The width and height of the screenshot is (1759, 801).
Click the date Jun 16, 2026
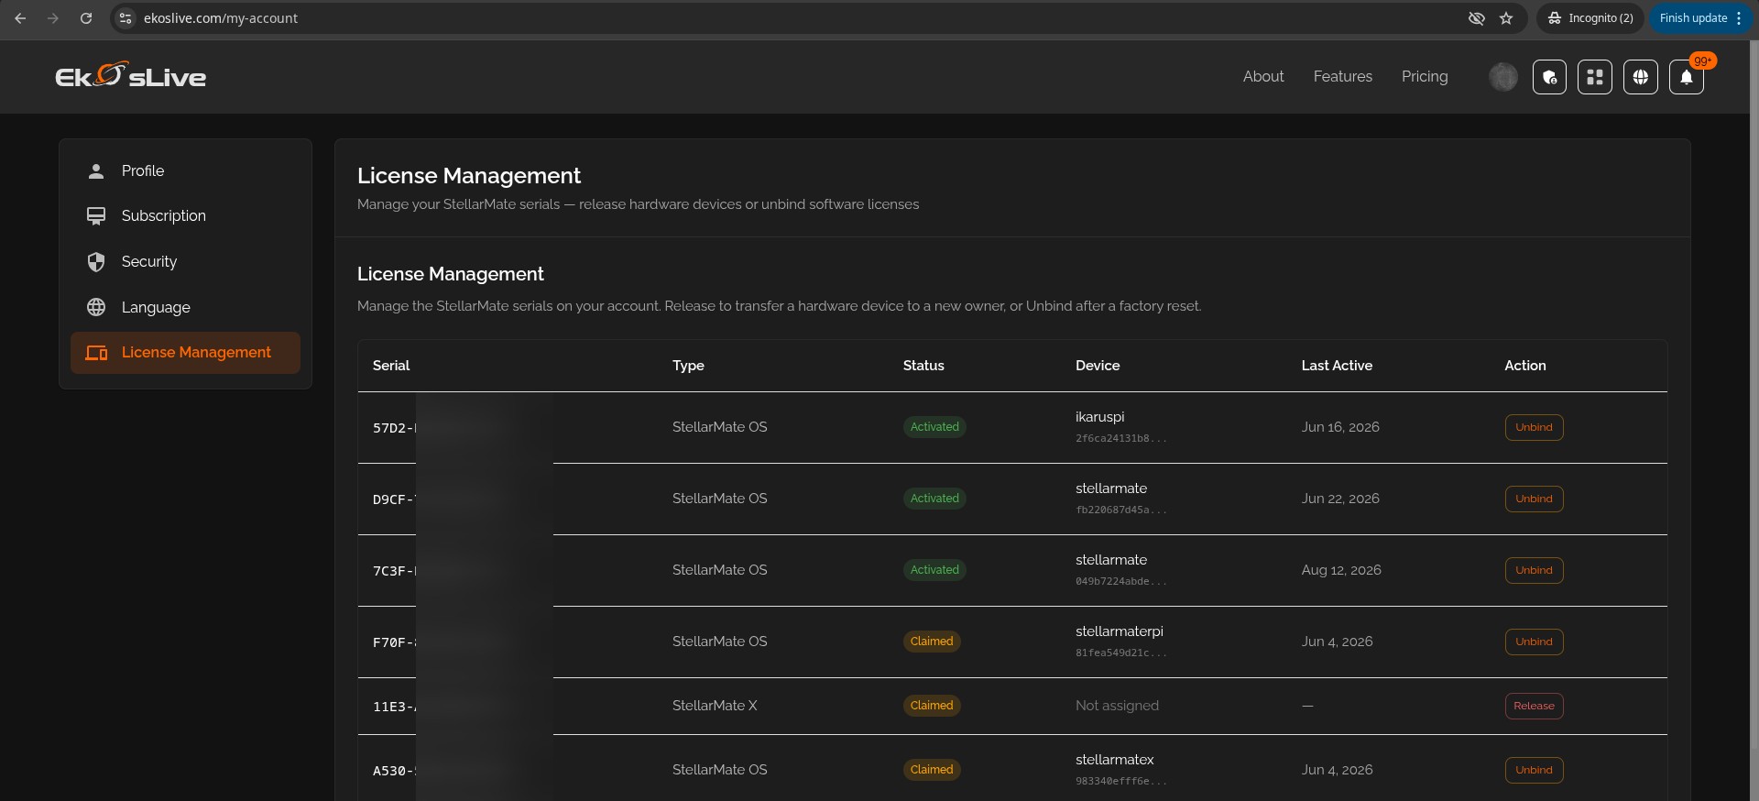pyautogui.click(x=1340, y=427)
